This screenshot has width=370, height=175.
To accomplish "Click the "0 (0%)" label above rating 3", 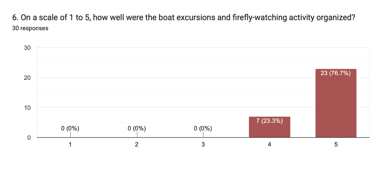I will 203,128.
